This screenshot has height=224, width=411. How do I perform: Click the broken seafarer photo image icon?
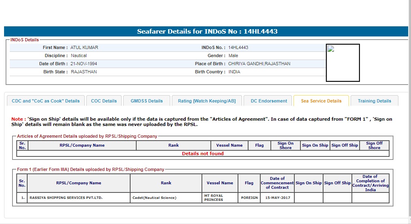[x=331, y=49]
